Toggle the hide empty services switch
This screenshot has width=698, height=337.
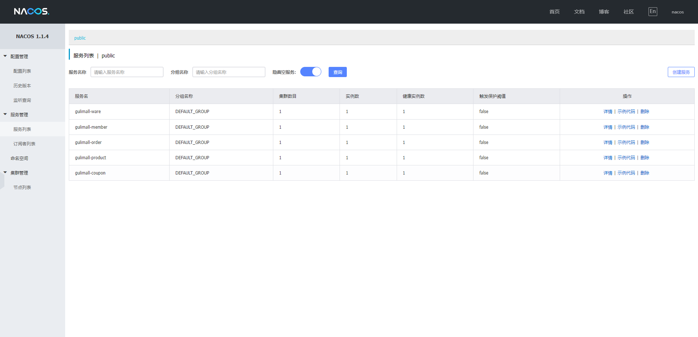click(x=310, y=72)
